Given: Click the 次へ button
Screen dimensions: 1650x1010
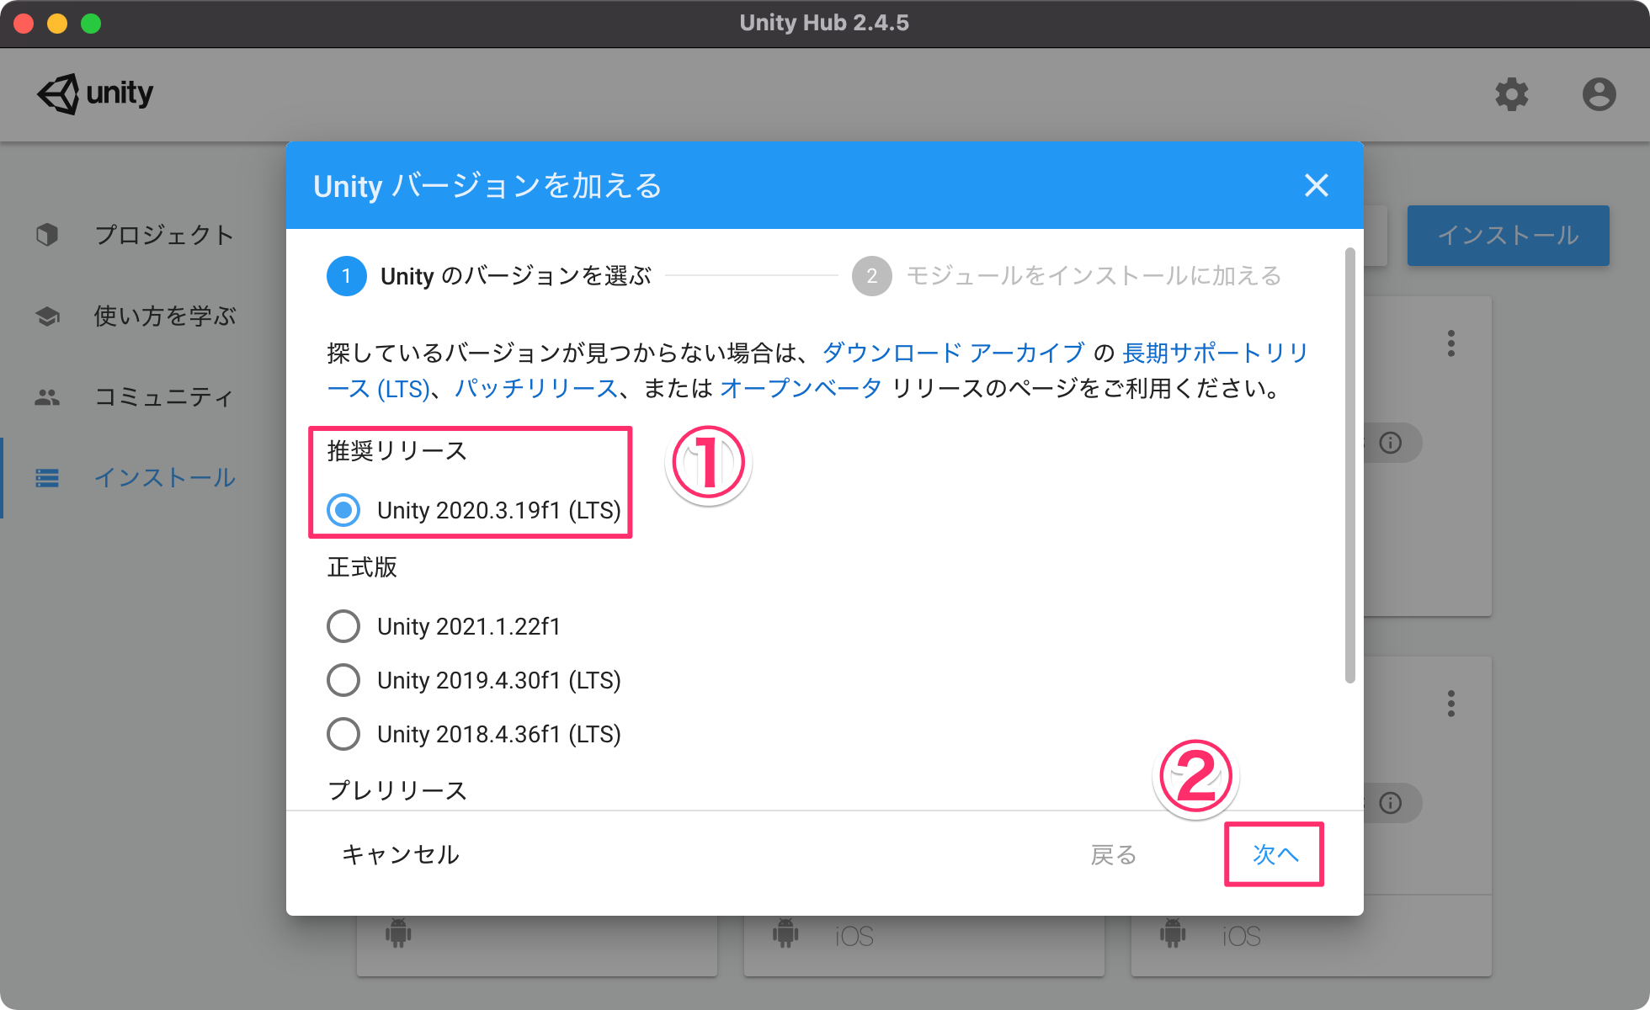Looking at the screenshot, I should pyautogui.click(x=1275, y=854).
